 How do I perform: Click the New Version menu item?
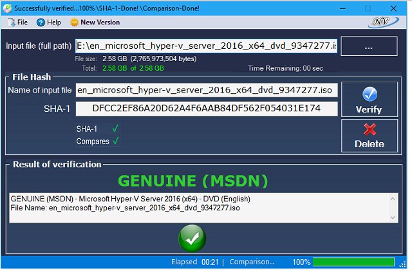point(95,22)
